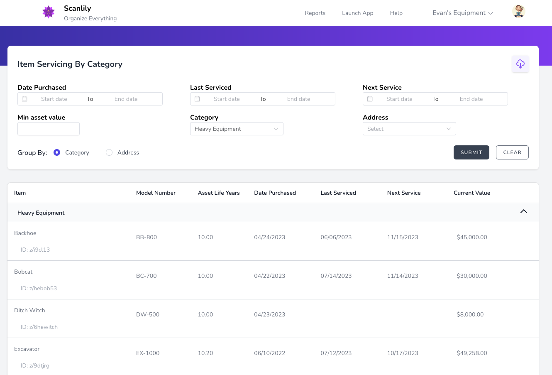552x375 pixels.
Task: Open the Category dropdown showing Heavy Equipment
Action: [x=236, y=129]
